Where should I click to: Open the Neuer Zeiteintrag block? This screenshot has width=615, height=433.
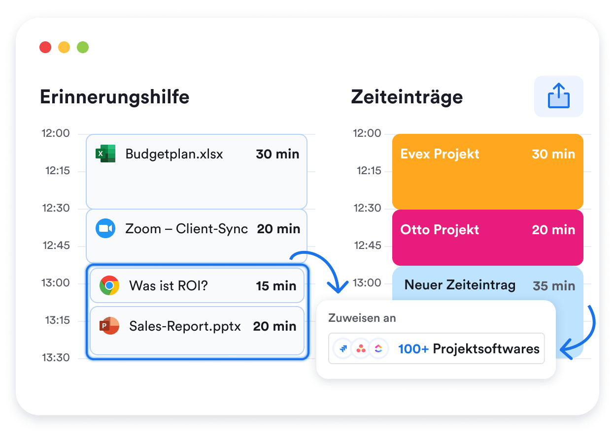click(x=488, y=283)
